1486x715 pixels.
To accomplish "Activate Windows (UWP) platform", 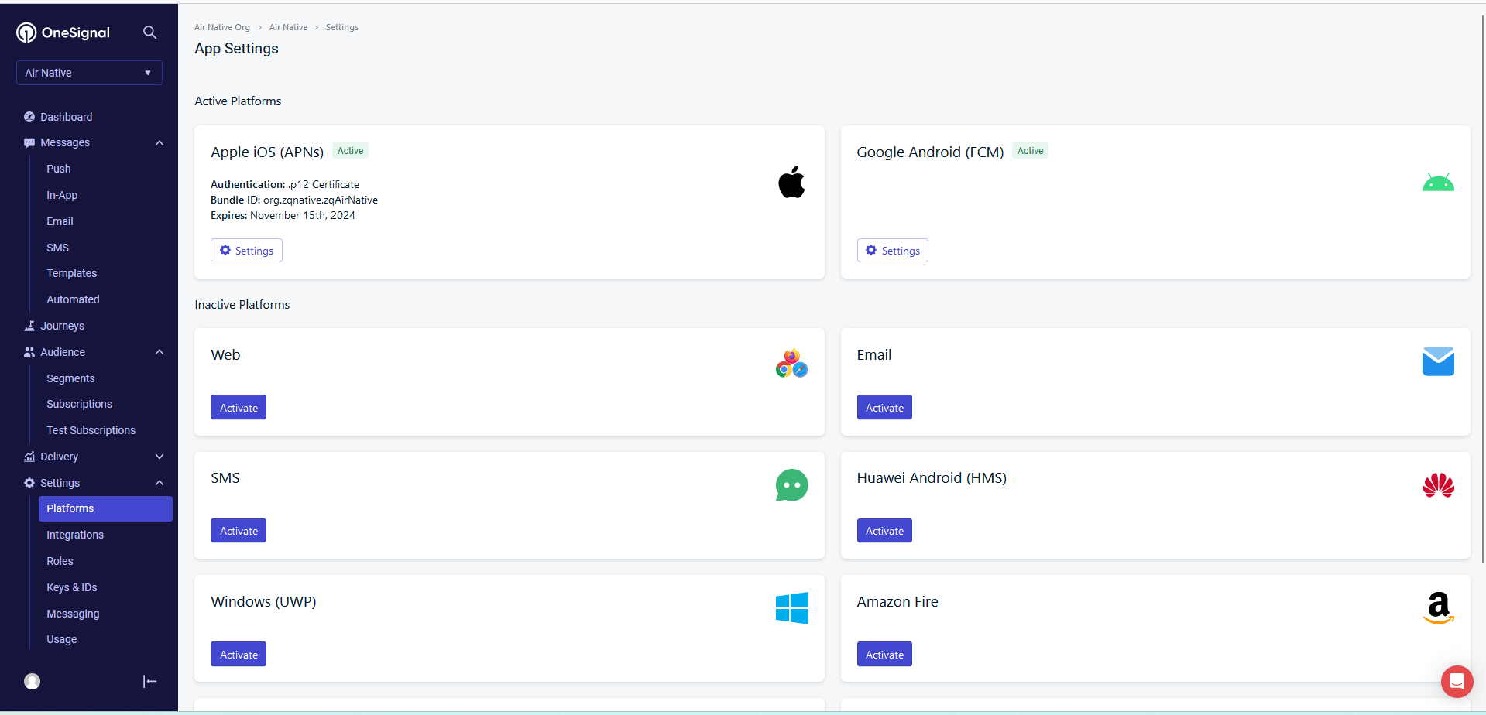I will click(239, 655).
